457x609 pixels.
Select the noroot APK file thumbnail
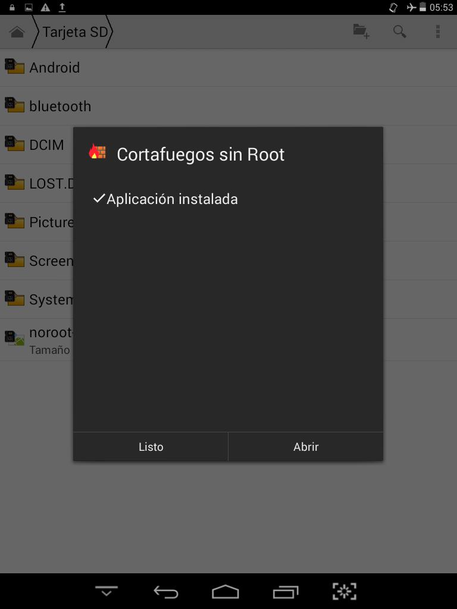click(14, 338)
